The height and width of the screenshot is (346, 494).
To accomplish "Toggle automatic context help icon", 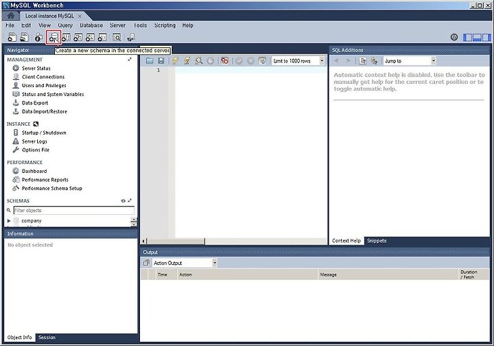I will (x=374, y=61).
